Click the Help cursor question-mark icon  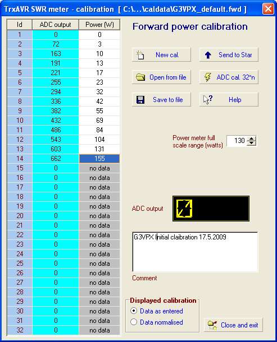pos(208,99)
